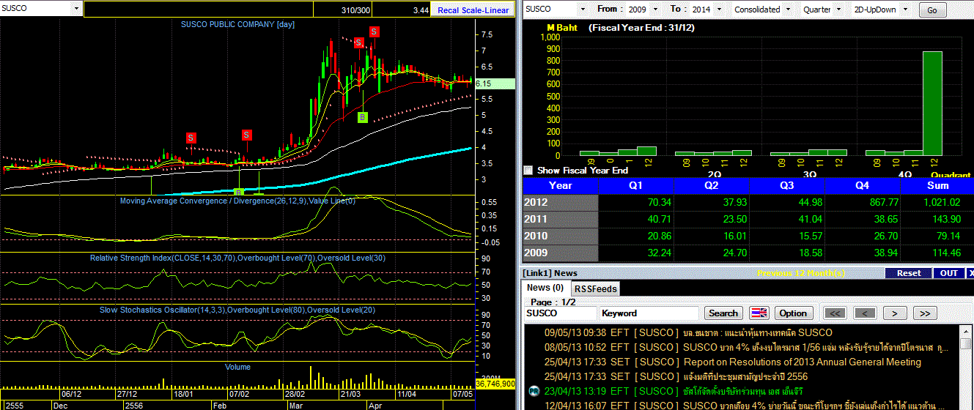Viewport: 974px width, 410px height.
Task: Click the red S marker near 18/01
Action: point(191,138)
